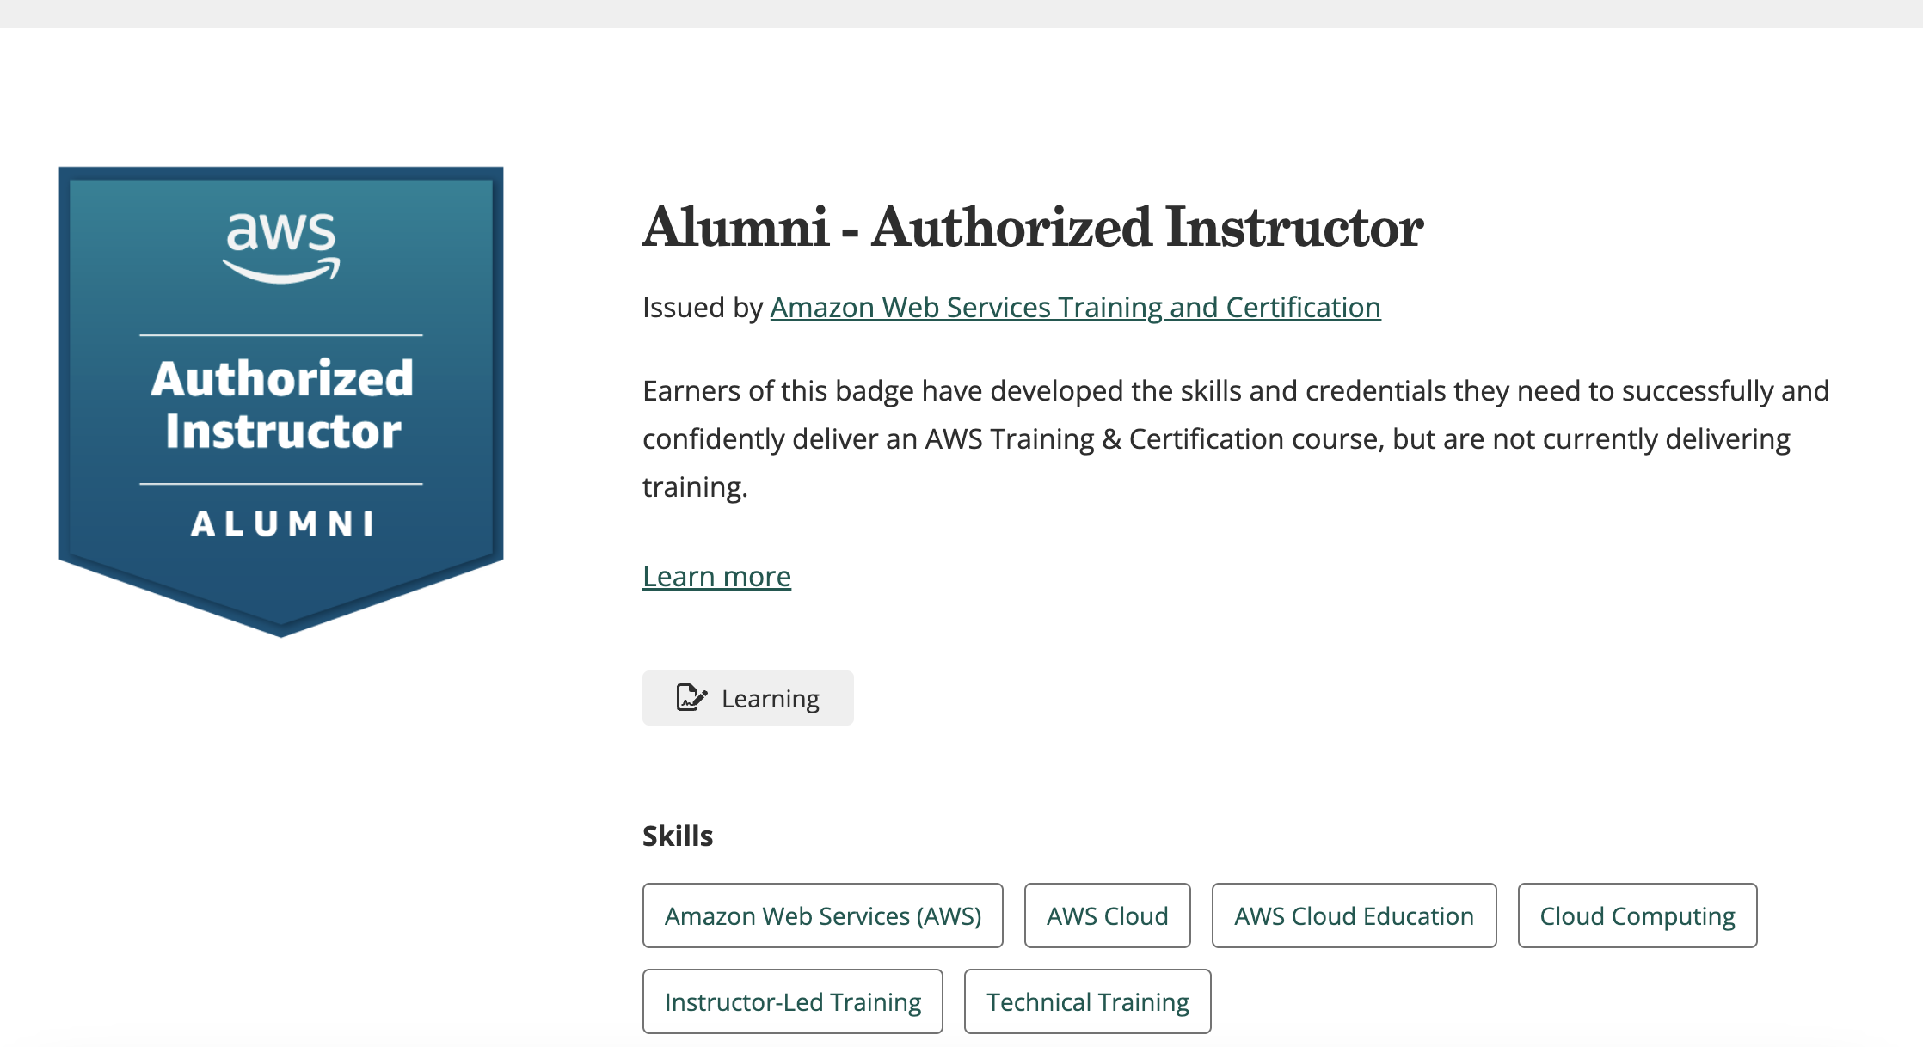Choose the AWS Cloud Education skill tag

point(1354,916)
